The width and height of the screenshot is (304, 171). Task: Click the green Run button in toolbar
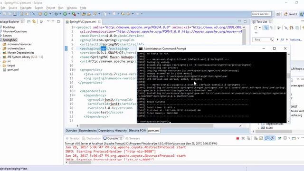tap(65, 14)
